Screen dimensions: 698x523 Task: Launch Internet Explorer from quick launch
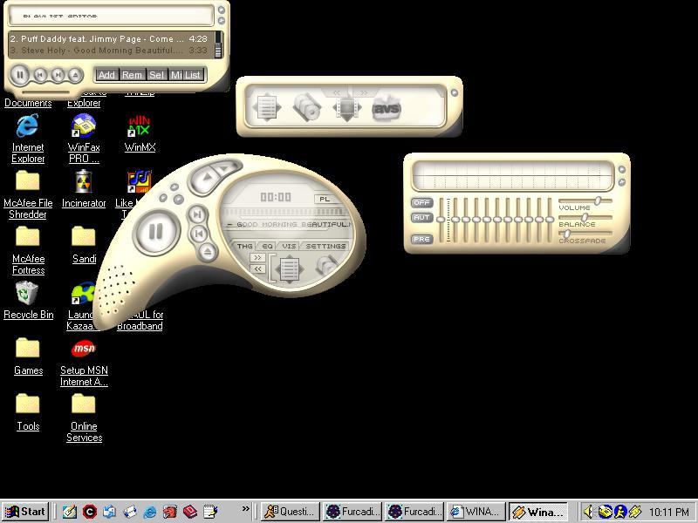150,512
